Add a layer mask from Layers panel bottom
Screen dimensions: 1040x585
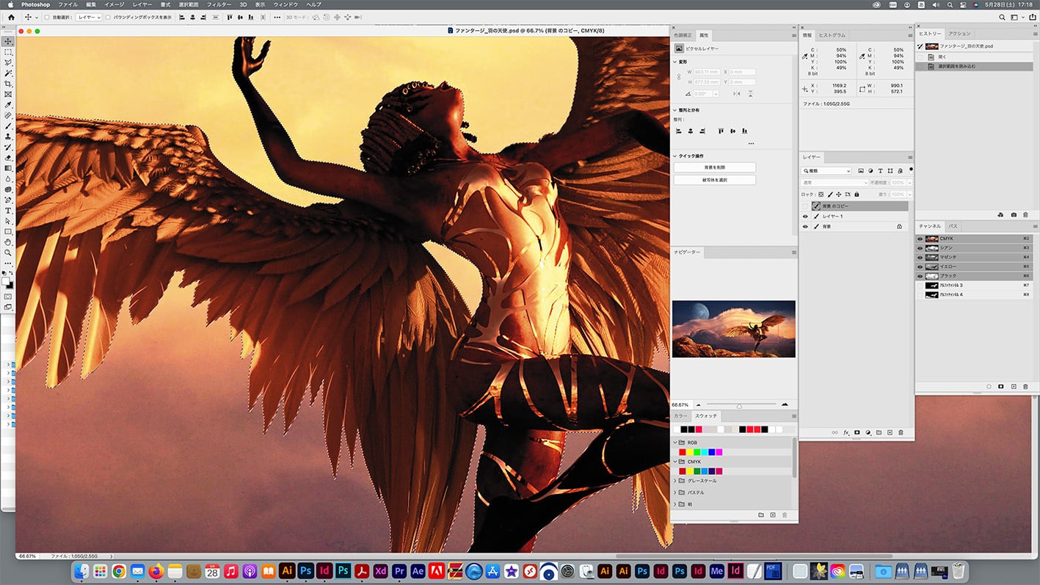tap(857, 432)
